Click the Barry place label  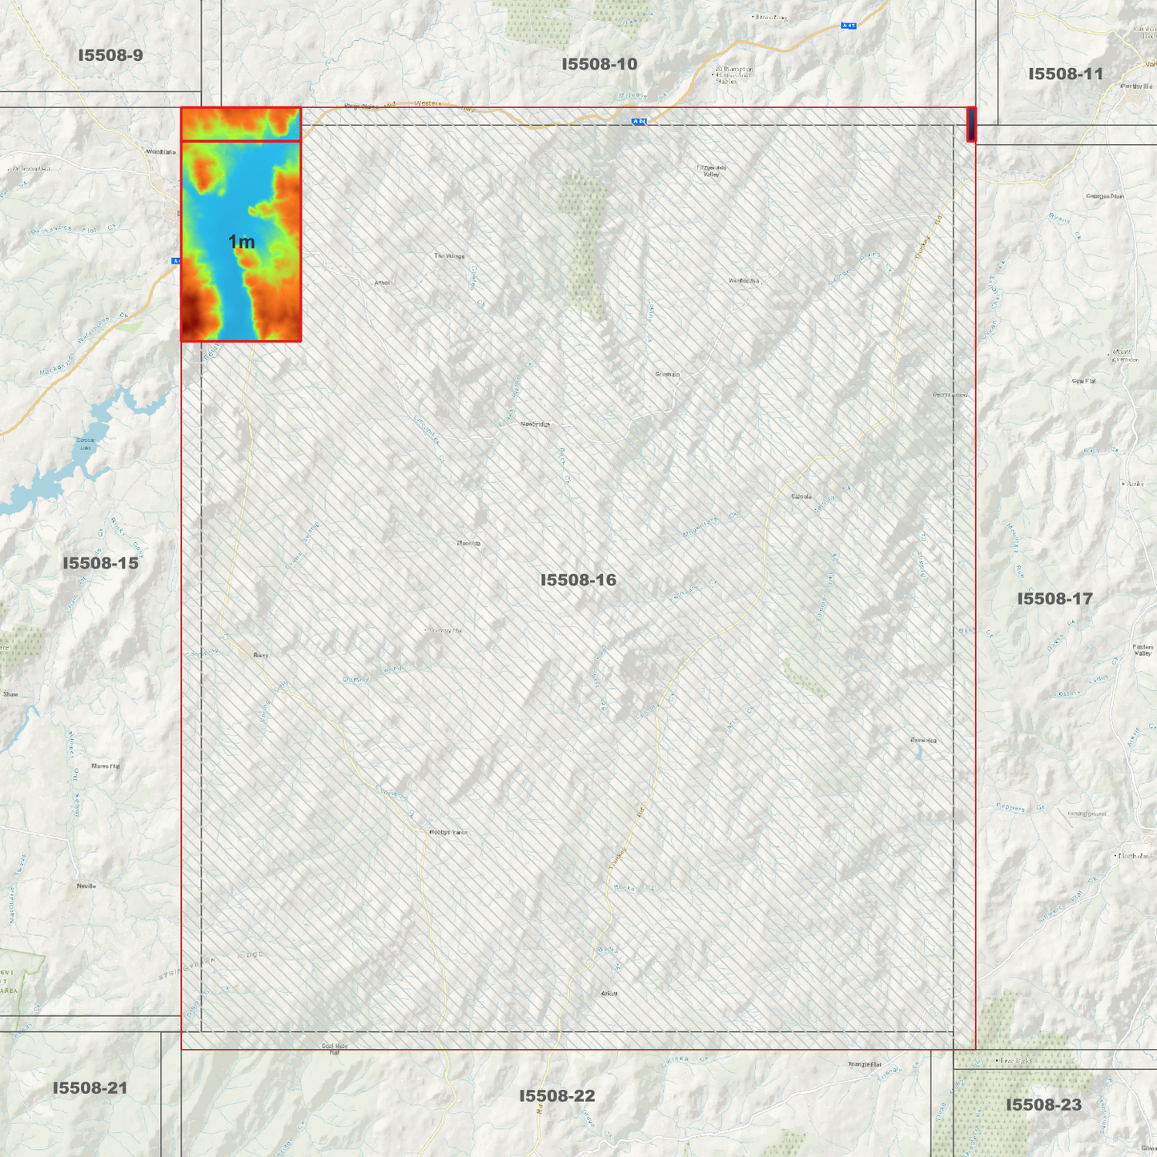[x=260, y=656]
